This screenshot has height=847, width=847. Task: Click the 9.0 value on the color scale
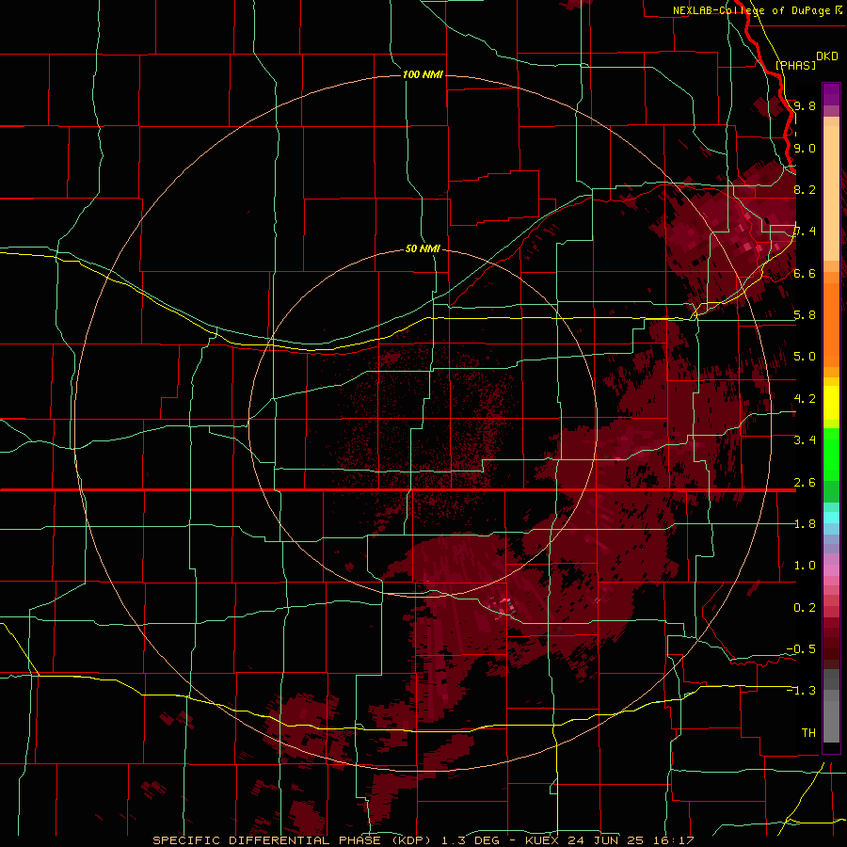(x=805, y=148)
